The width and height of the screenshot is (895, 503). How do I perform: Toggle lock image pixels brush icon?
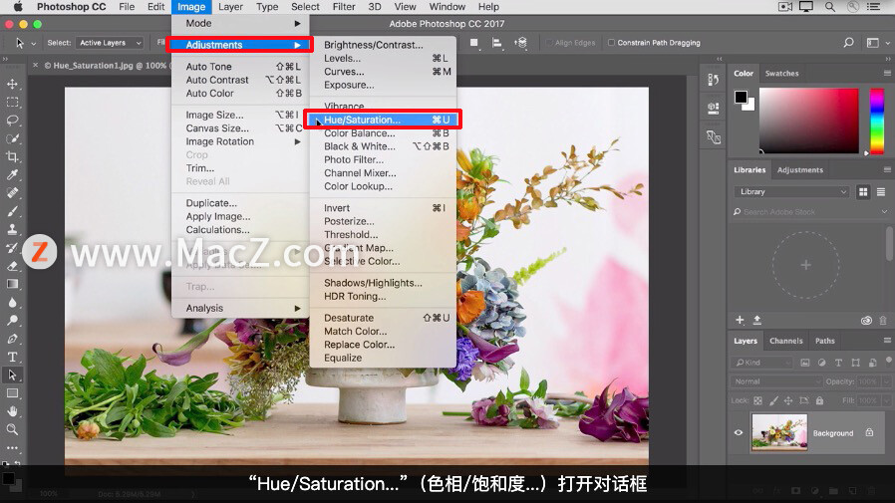[774, 401]
